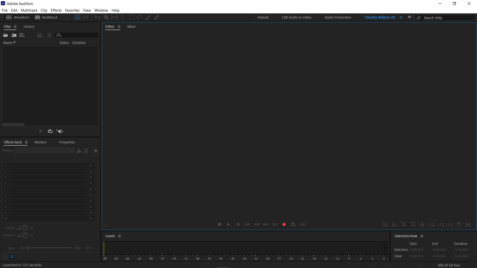
Task: Select the Move tool in the toolbar
Action: click(x=97, y=17)
